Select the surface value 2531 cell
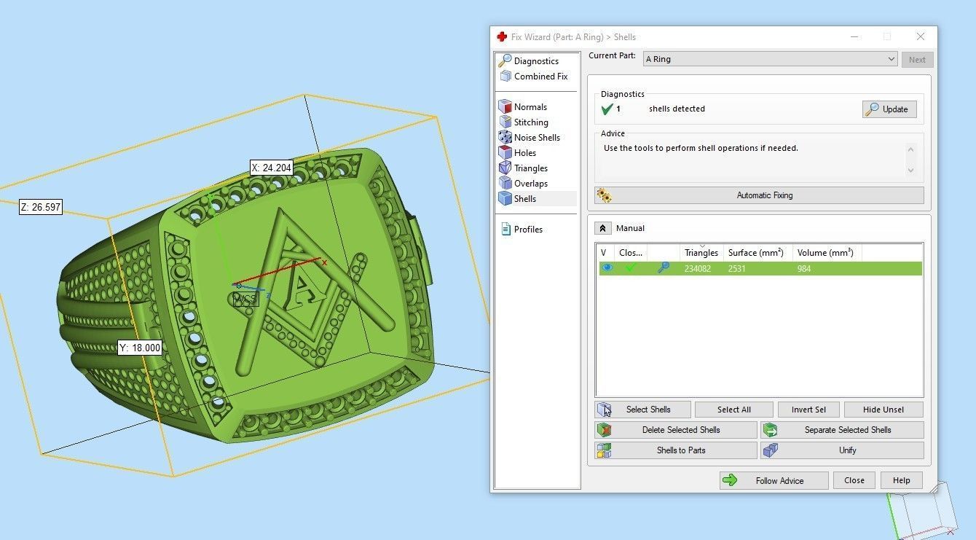This screenshot has height=540, width=976. coord(736,269)
